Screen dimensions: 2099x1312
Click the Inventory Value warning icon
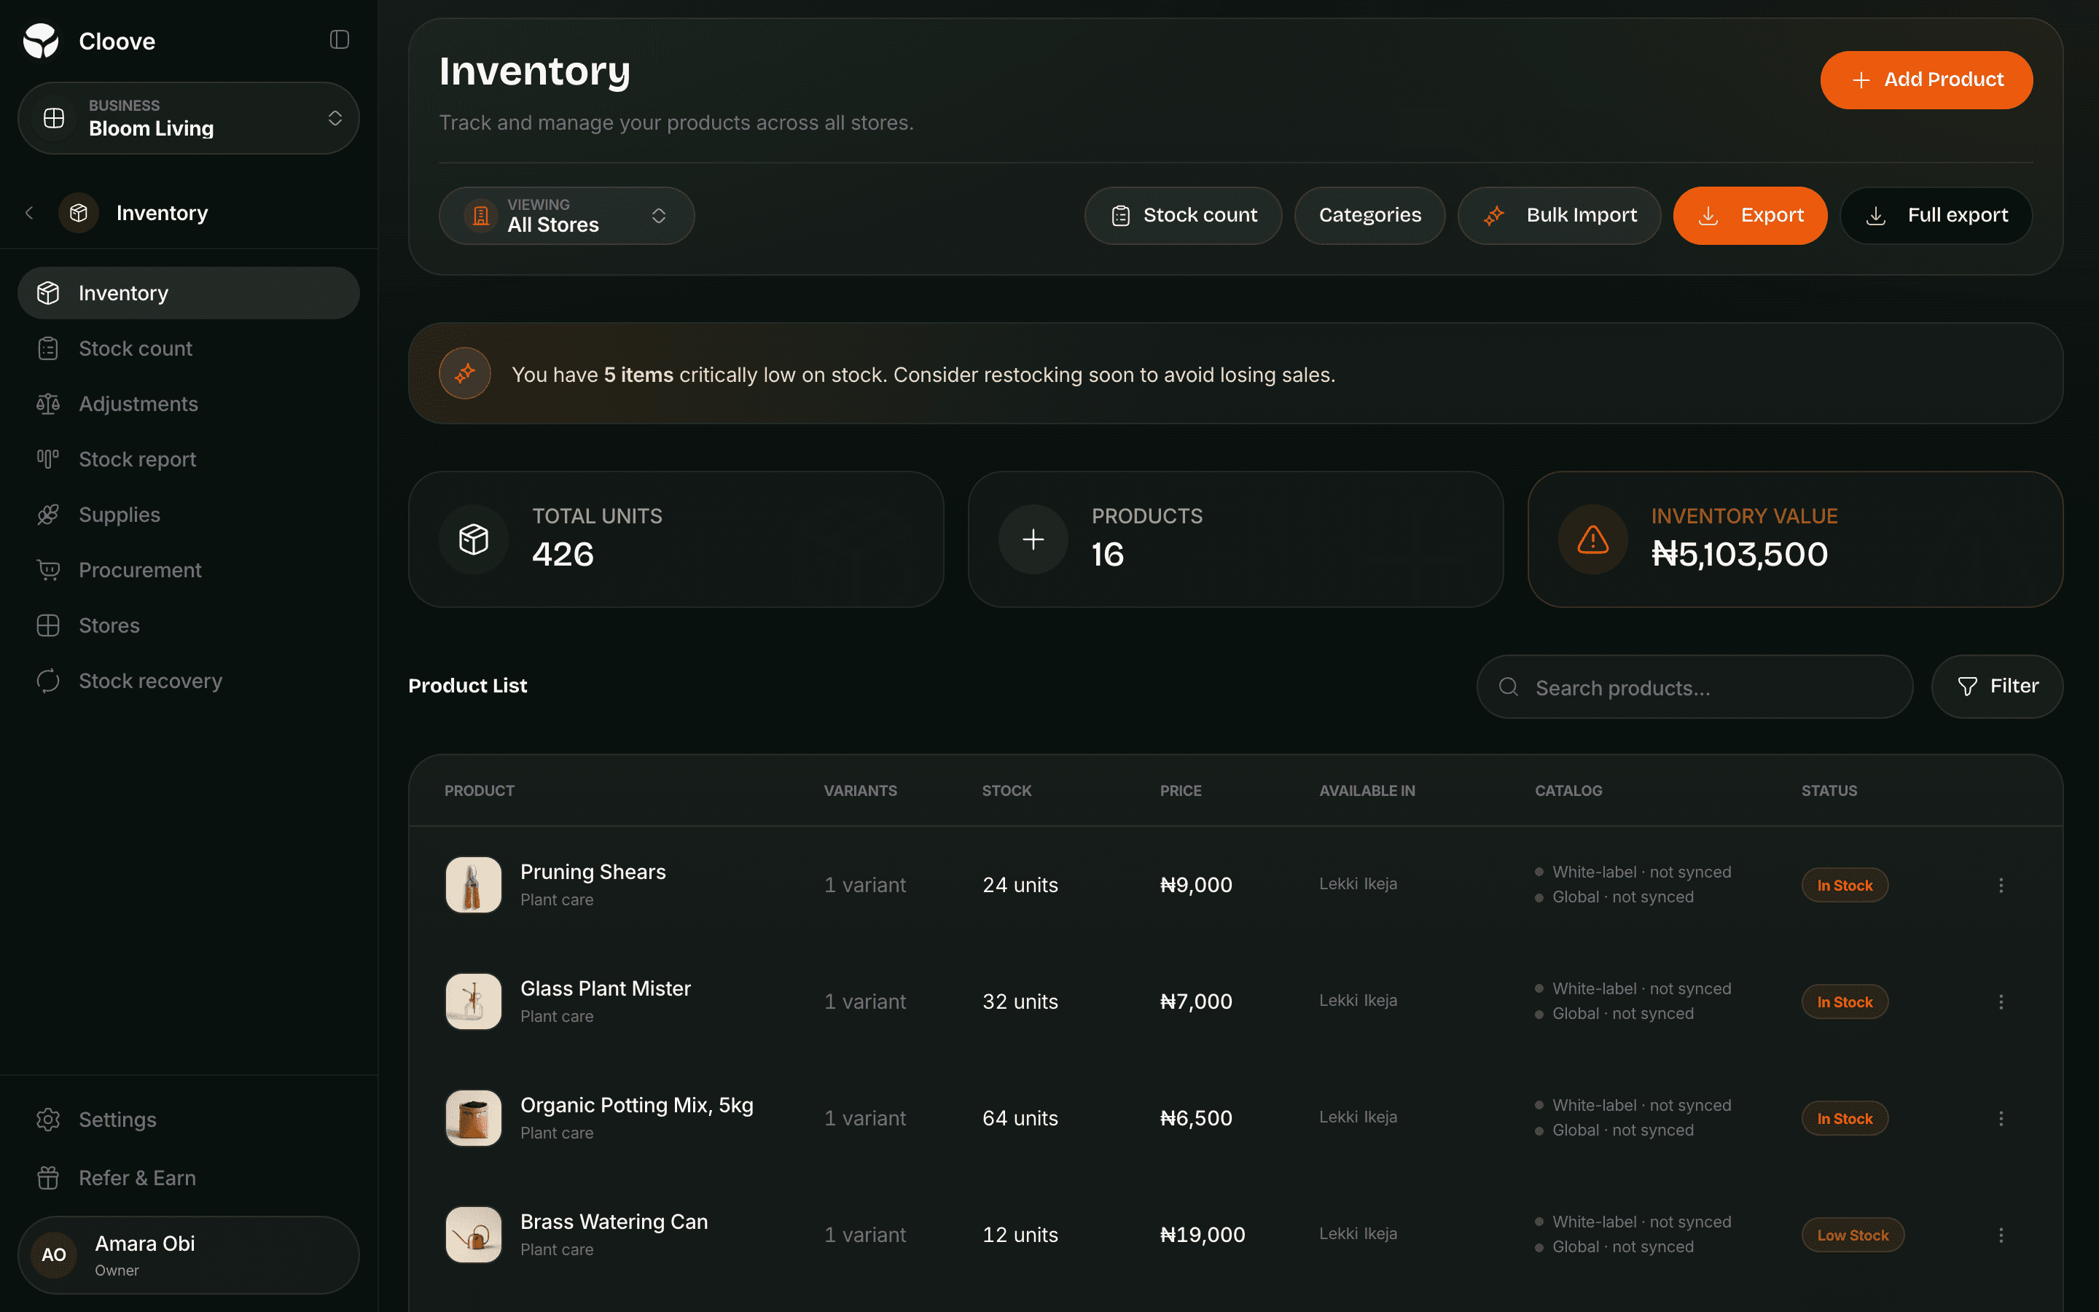pyautogui.click(x=1592, y=539)
